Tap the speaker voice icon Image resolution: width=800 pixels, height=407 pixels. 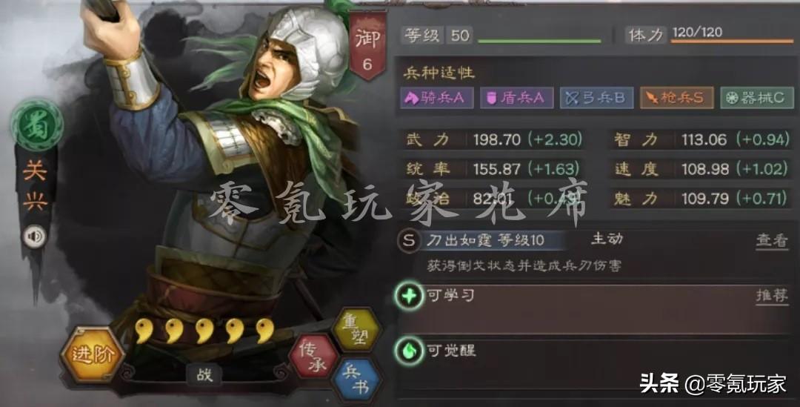click(x=36, y=236)
